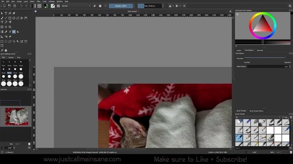Open foreground/background color selector
Screen dimensions: 293x164
[46, 6]
